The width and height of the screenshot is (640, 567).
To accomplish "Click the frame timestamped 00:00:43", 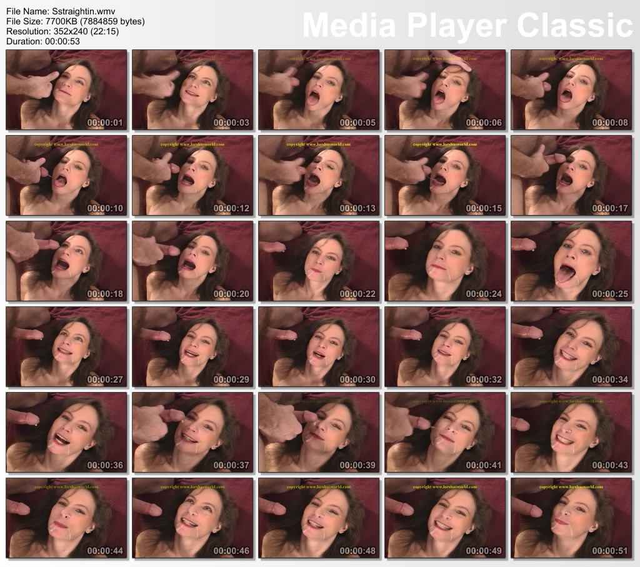I will tap(571, 432).
